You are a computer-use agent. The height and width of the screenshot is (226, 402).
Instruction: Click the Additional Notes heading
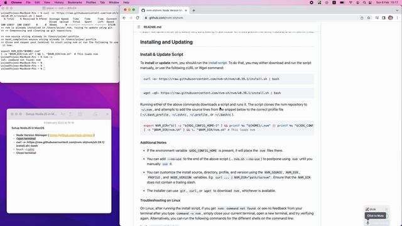click(153, 143)
